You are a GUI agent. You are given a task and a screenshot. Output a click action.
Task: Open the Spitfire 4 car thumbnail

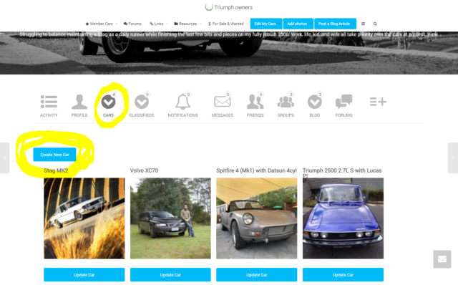256,218
